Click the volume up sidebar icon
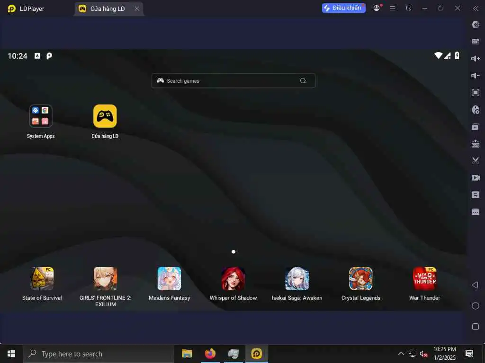The height and width of the screenshot is (363, 485). pyautogui.click(x=476, y=59)
